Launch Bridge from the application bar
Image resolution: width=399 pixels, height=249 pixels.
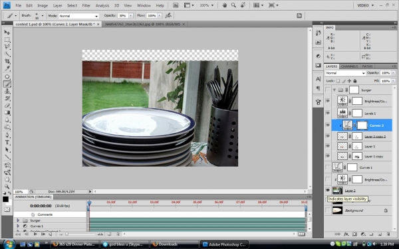[x=176, y=5]
